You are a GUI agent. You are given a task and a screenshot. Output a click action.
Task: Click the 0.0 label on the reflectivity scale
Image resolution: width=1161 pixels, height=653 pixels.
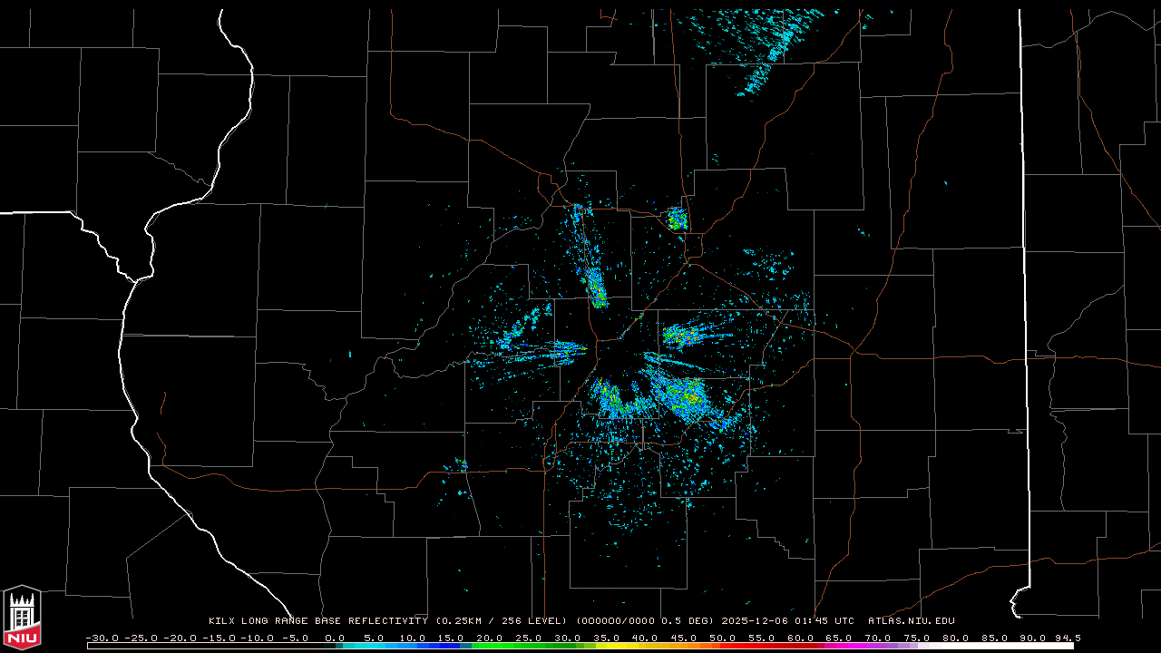[334, 638]
